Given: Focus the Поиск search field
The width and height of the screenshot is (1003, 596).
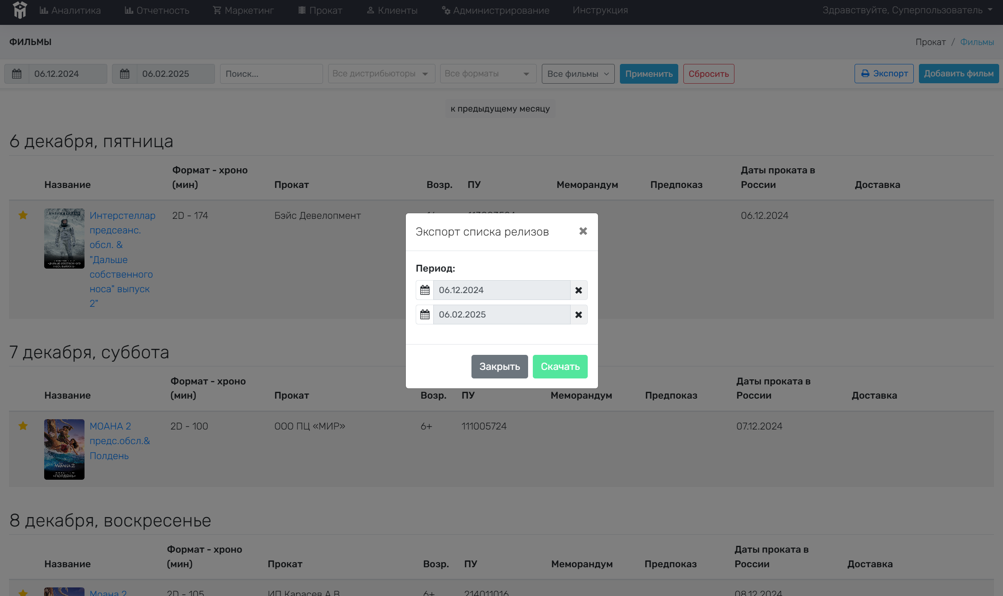Looking at the screenshot, I should (x=272, y=74).
